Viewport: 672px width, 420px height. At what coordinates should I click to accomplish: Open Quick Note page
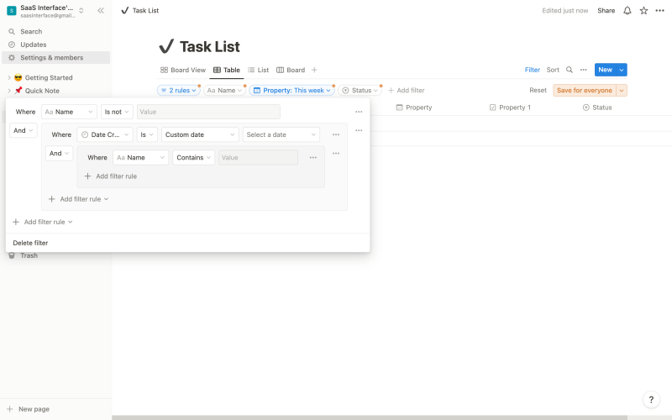pyautogui.click(x=42, y=91)
